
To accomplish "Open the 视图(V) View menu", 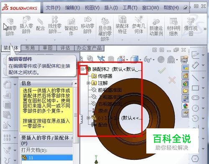I will pyautogui.click(x=92, y=8).
